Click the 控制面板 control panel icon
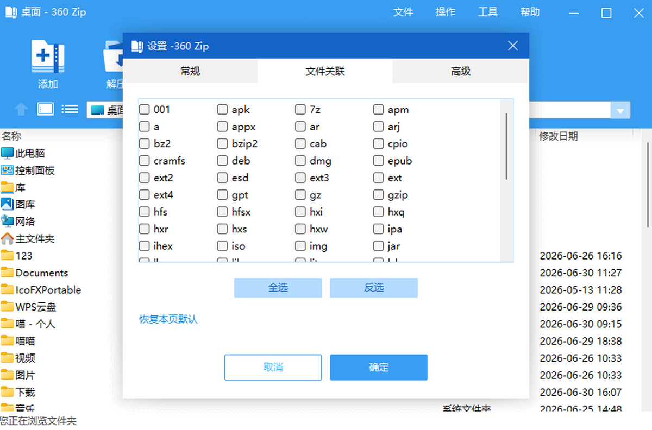This screenshot has height=430, width=652. click(7, 170)
